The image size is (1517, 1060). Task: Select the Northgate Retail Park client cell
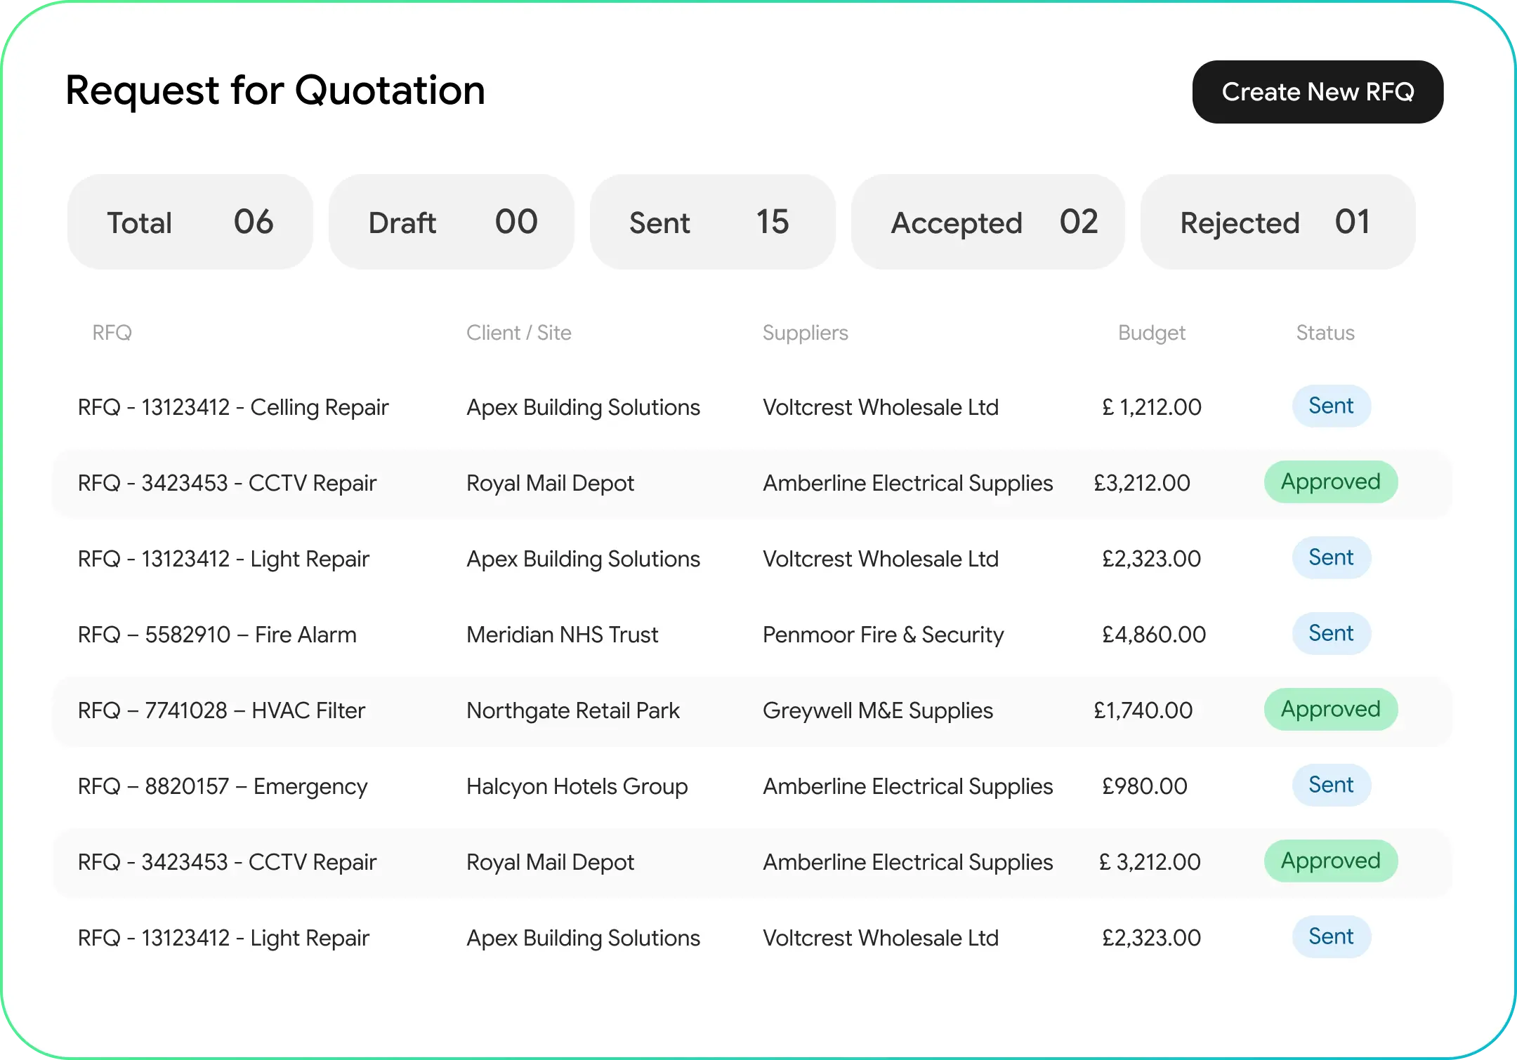coord(573,710)
